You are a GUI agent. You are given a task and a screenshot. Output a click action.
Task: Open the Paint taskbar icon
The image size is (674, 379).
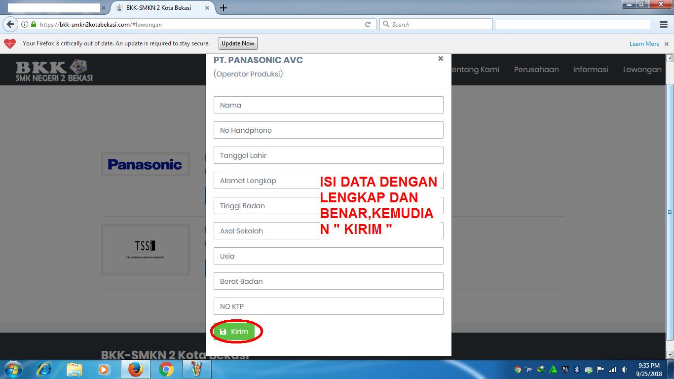tap(197, 369)
